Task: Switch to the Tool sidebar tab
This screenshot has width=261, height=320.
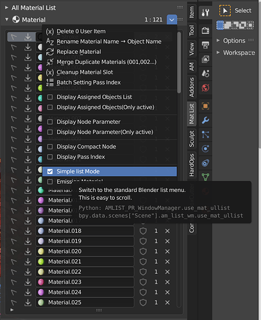Action: (192, 31)
